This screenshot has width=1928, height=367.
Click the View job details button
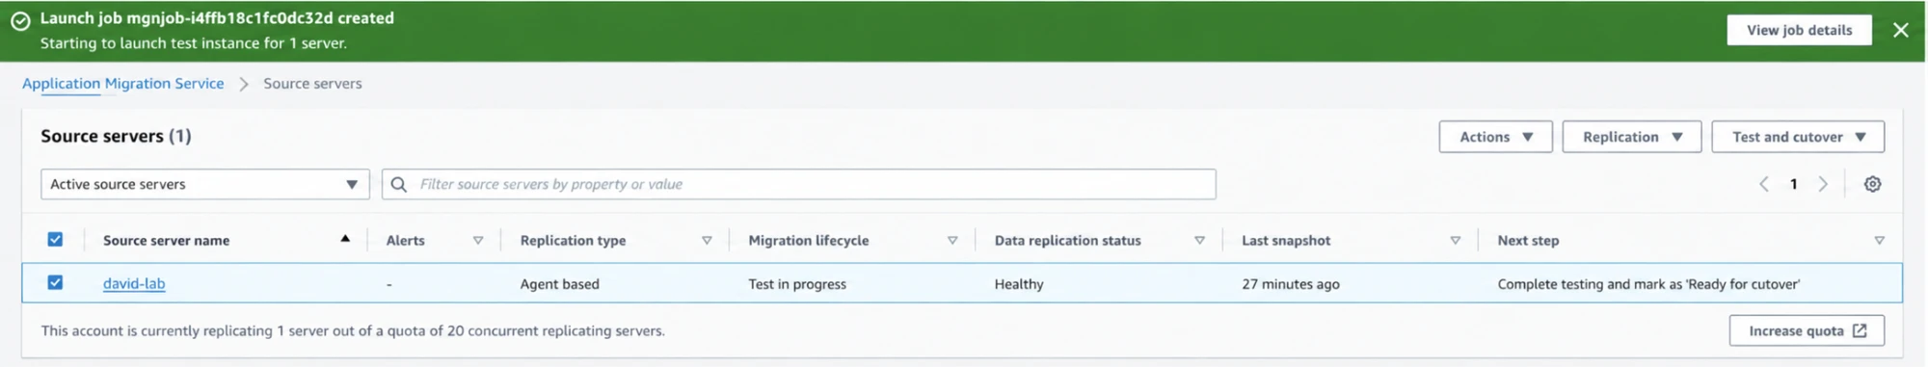coord(1799,30)
